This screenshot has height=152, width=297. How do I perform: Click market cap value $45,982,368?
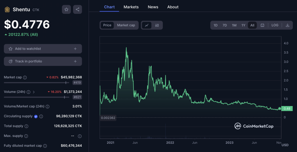pyautogui.click(x=71, y=77)
